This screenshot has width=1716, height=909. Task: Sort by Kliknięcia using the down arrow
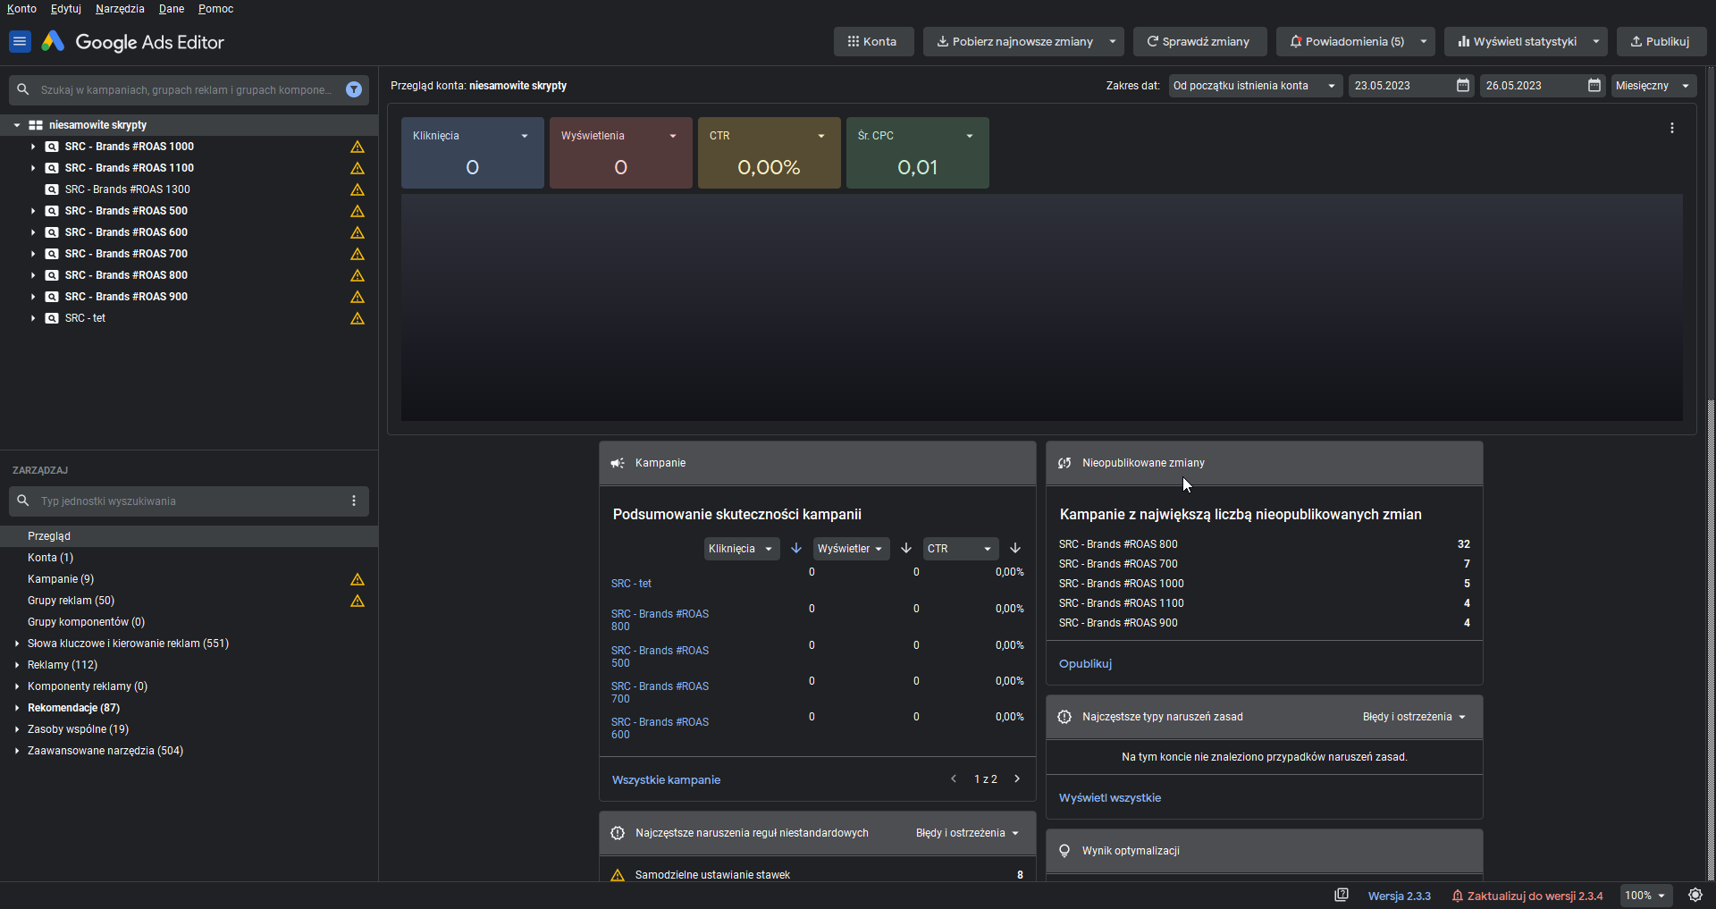click(x=796, y=548)
